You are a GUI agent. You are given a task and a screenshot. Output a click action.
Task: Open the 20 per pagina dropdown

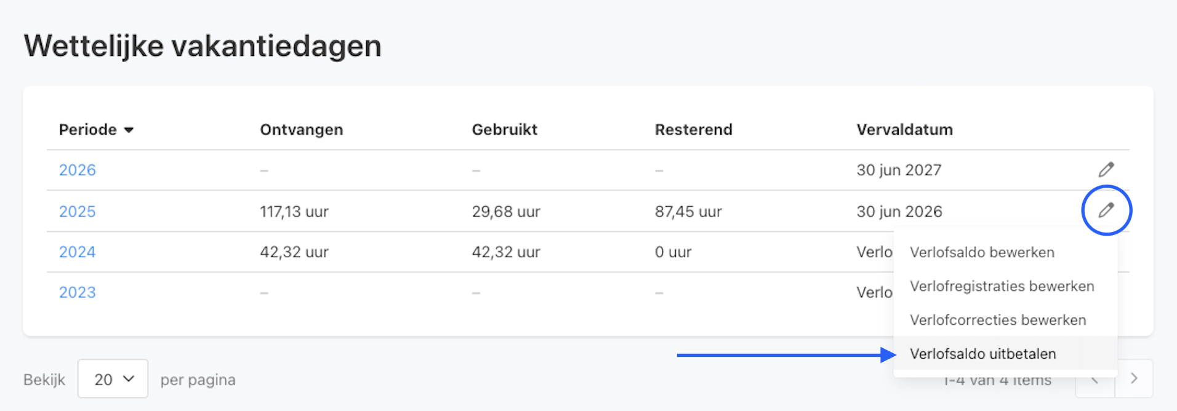pyautogui.click(x=113, y=379)
